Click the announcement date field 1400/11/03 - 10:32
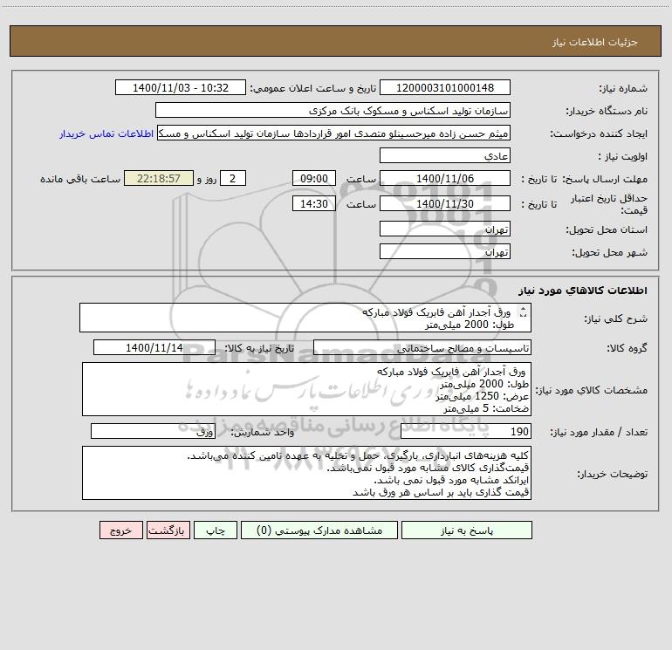Screen dimensions: 672x650 (x=181, y=87)
